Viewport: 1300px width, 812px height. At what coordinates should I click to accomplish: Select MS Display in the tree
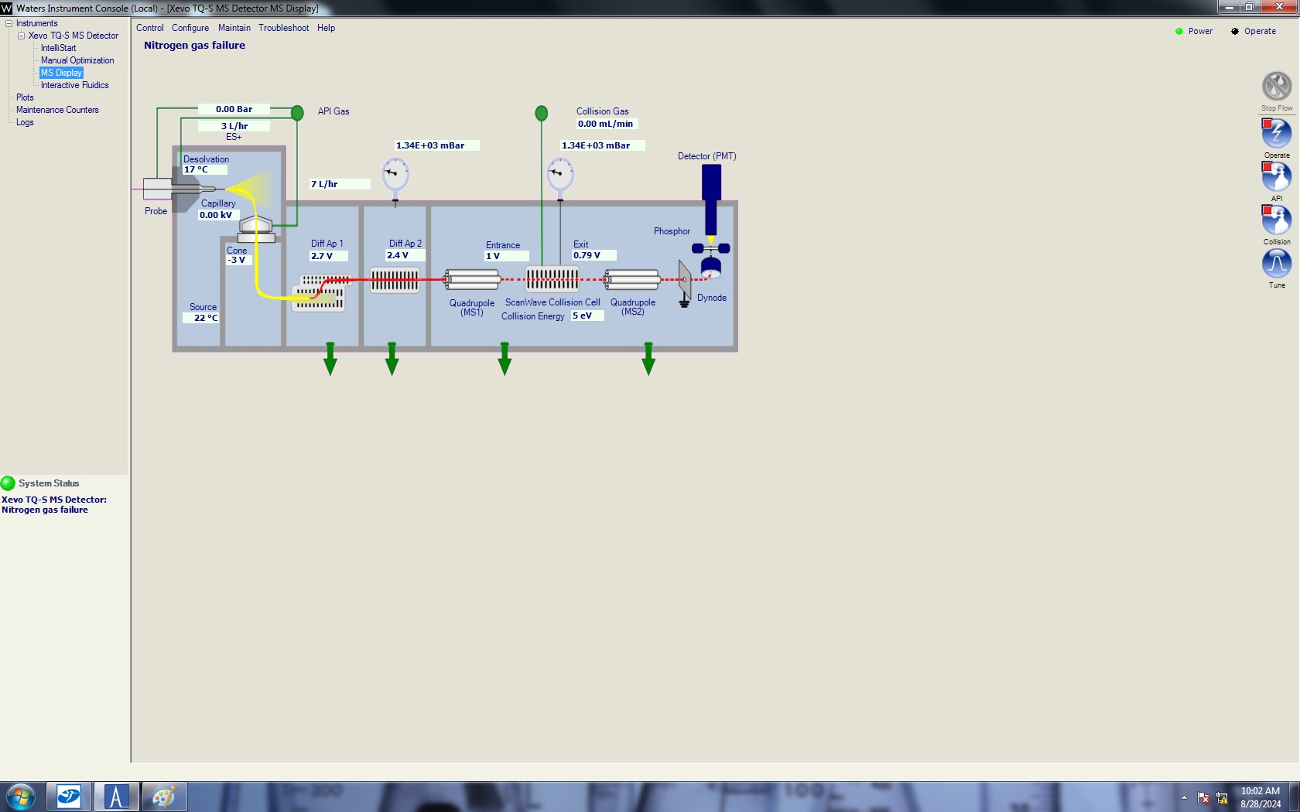61,73
